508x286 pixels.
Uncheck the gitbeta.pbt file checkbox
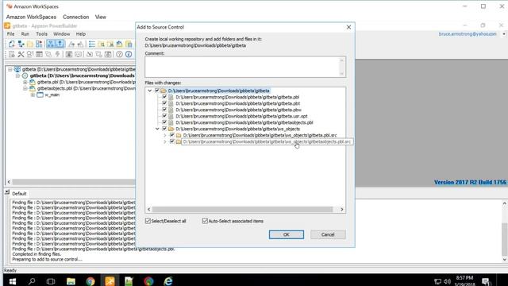click(164, 103)
